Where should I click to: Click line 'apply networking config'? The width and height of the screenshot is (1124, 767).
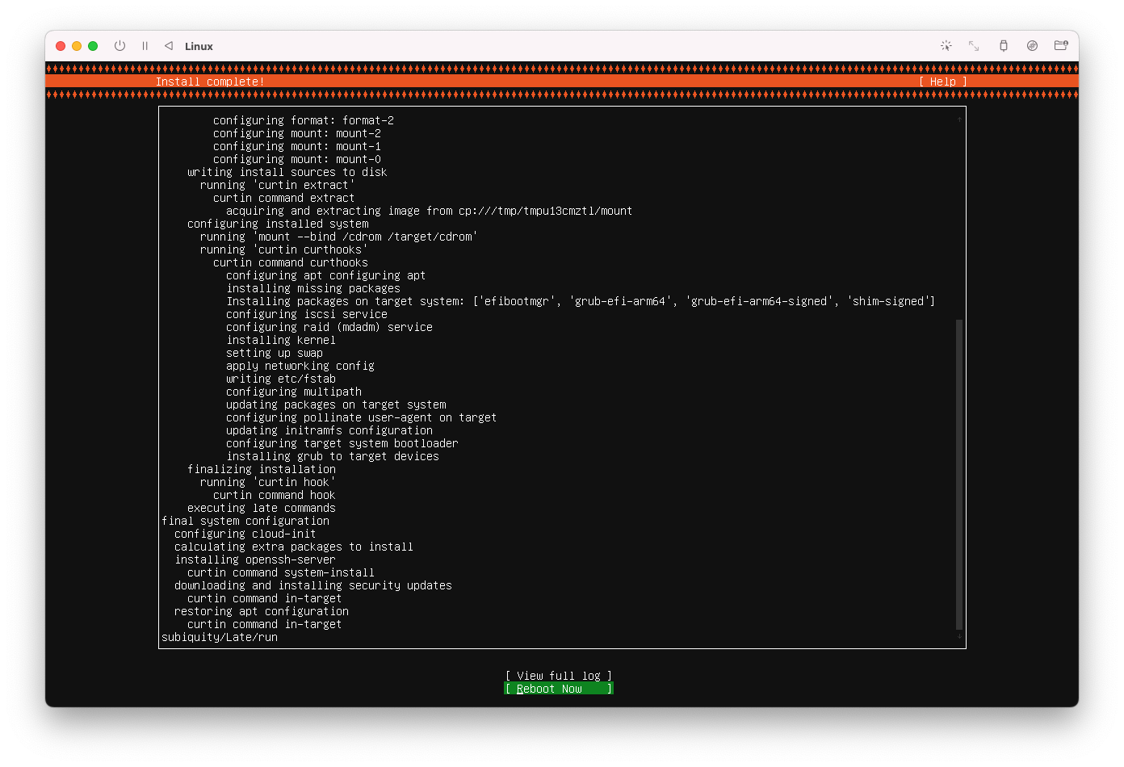[300, 366]
